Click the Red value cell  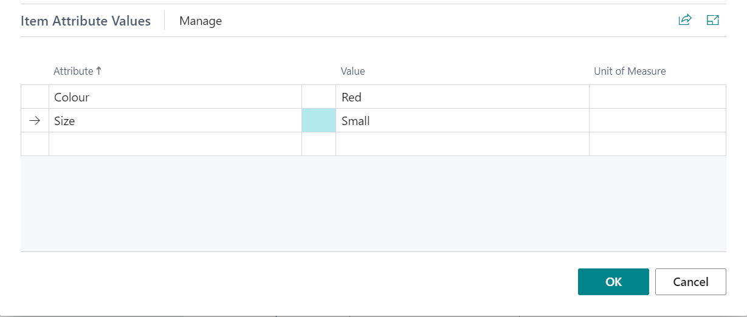(462, 97)
